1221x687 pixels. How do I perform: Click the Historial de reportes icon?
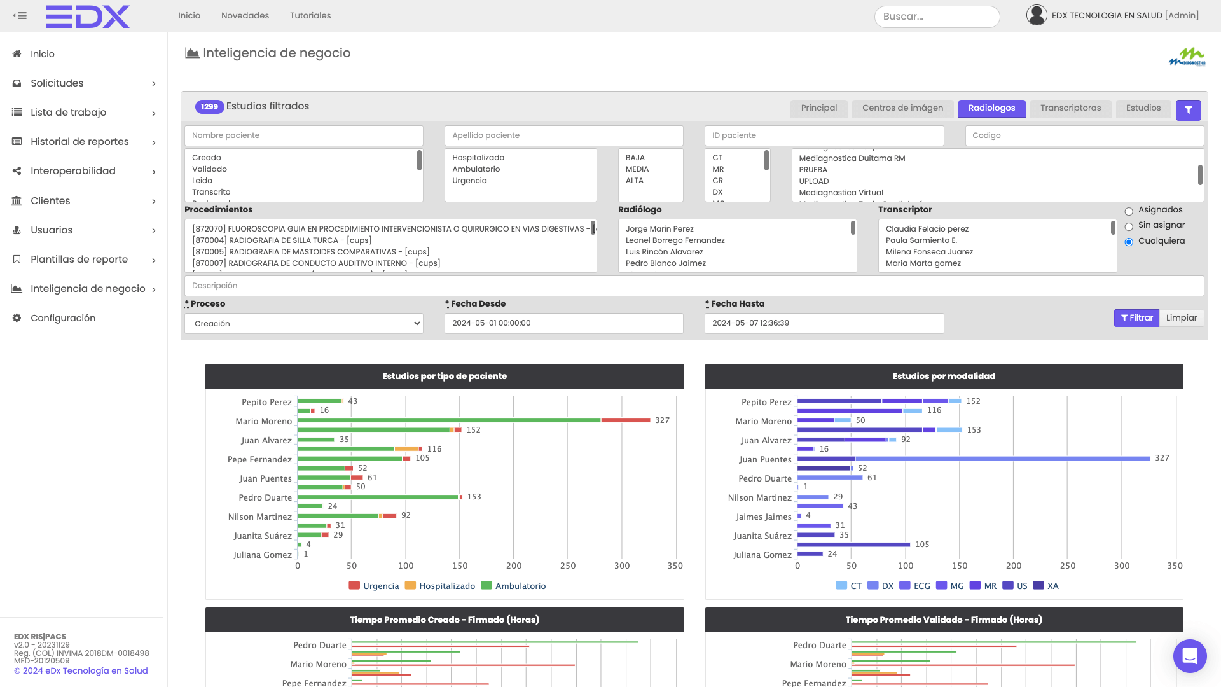[x=17, y=142]
